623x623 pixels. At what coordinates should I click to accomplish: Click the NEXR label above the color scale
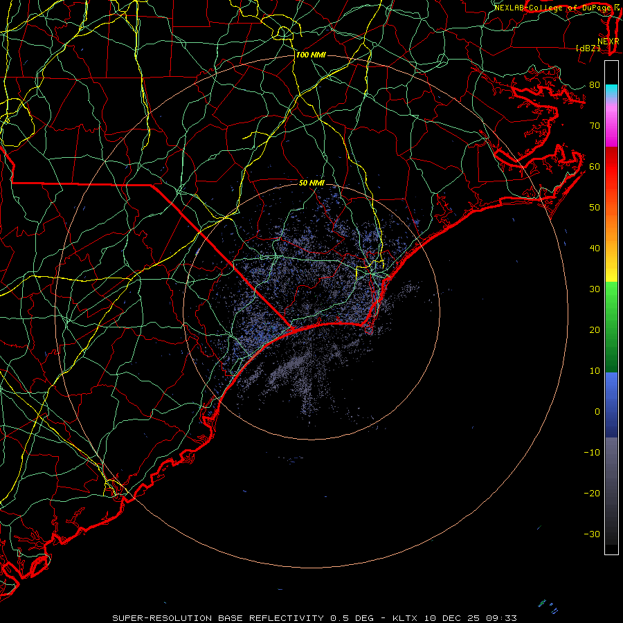608,42
